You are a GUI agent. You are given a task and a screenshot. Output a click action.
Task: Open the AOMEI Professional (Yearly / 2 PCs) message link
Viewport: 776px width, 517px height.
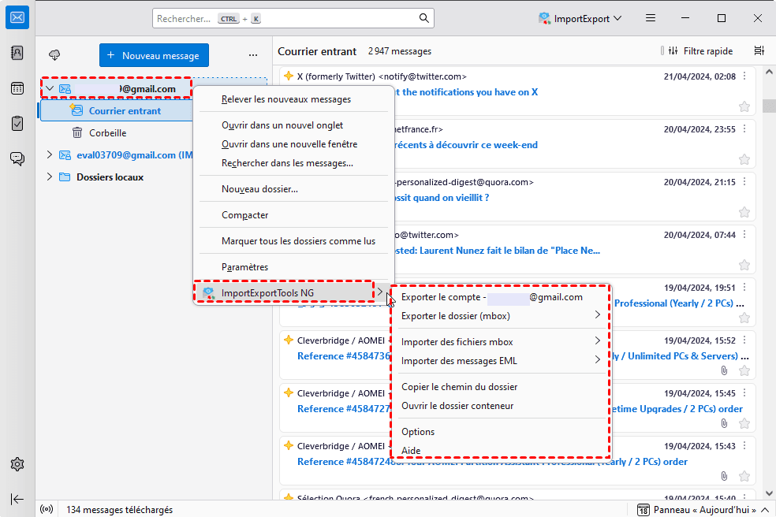(x=679, y=303)
